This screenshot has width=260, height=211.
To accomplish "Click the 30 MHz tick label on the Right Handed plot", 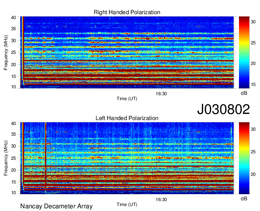I will (x=13, y=41).
